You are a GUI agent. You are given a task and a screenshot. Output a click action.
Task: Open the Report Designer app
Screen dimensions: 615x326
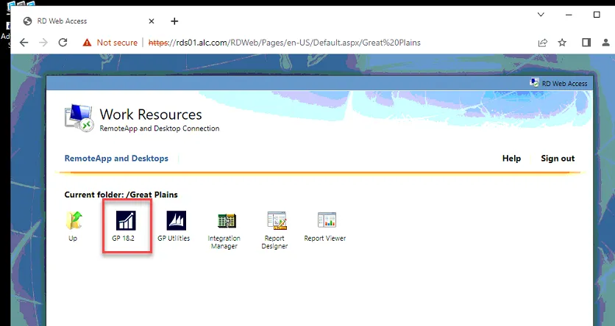click(x=277, y=221)
